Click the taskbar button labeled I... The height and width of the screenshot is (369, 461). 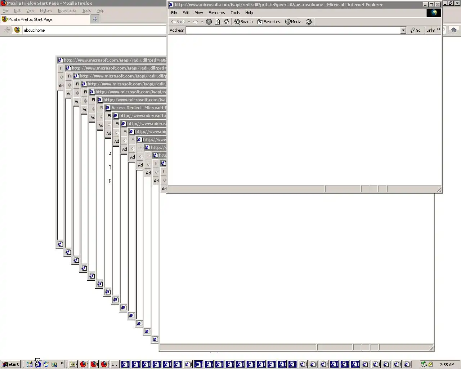pyautogui.click(x=114, y=364)
